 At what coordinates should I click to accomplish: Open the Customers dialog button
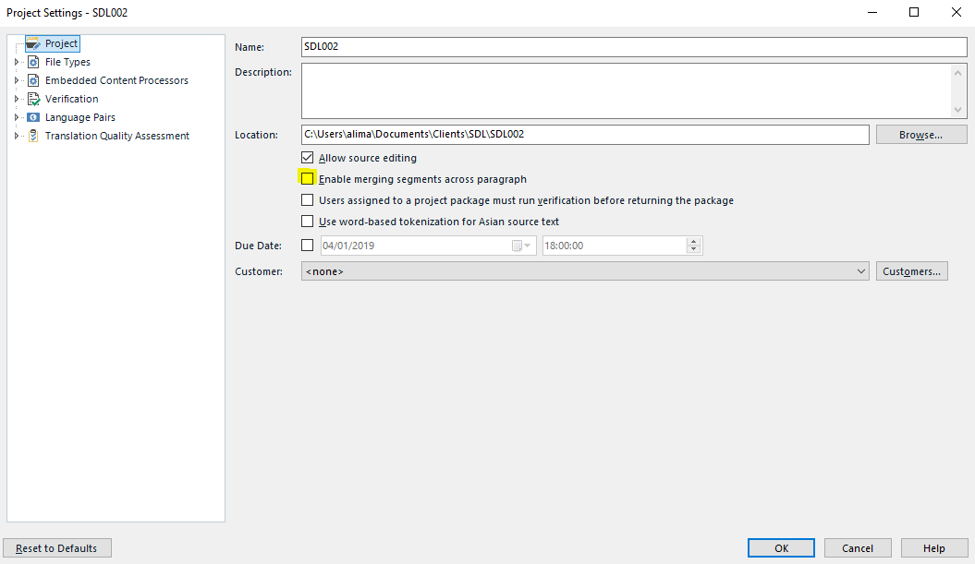(912, 271)
